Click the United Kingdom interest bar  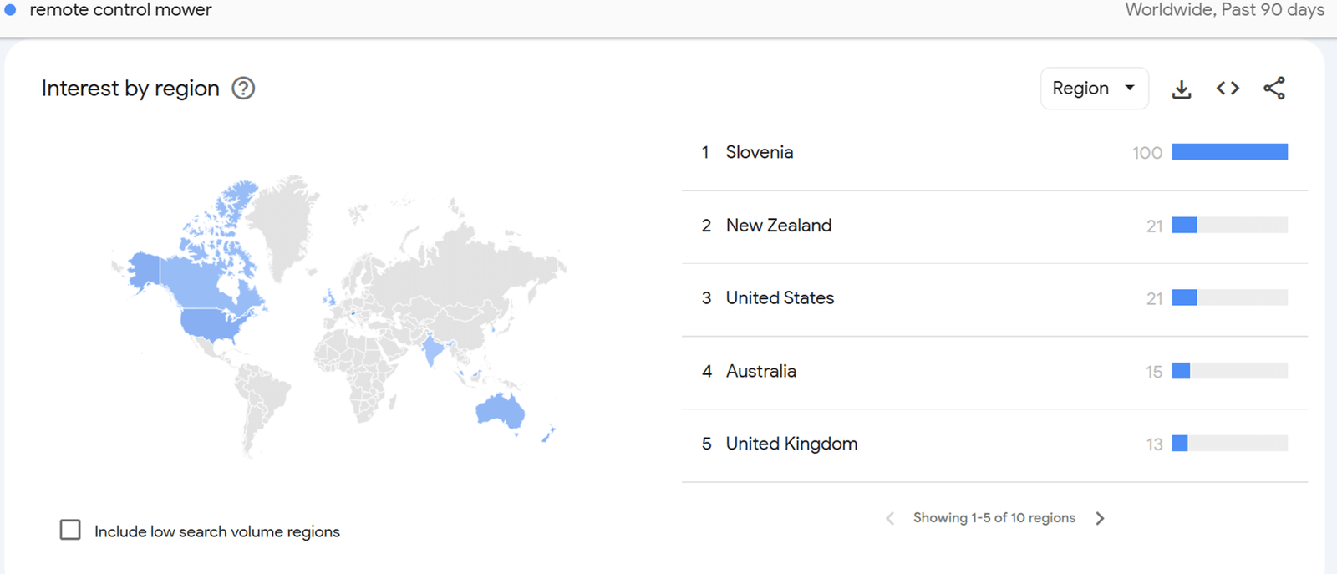[x=1180, y=444]
